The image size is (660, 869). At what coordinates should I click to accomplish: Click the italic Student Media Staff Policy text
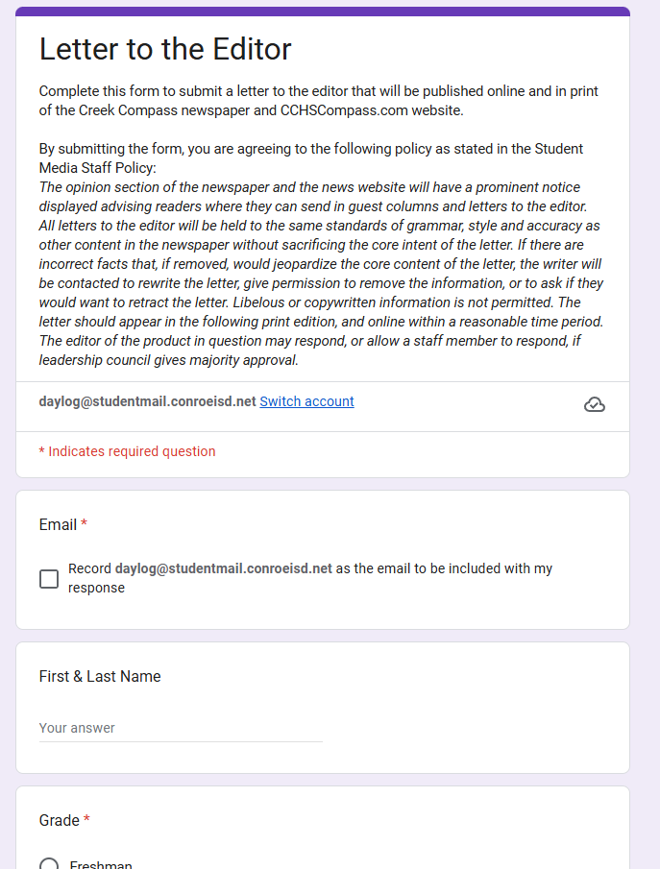pos(322,274)
